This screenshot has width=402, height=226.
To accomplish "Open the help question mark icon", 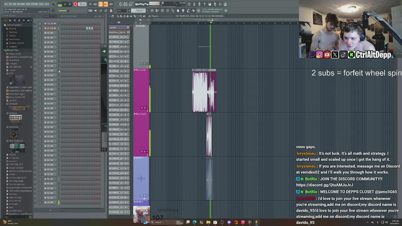I will click(x=204, y=4).
